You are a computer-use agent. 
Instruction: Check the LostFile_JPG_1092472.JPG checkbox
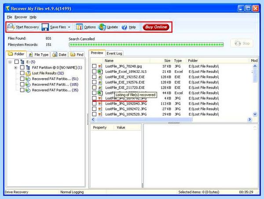pyautogui.click(x=94, y=109)
